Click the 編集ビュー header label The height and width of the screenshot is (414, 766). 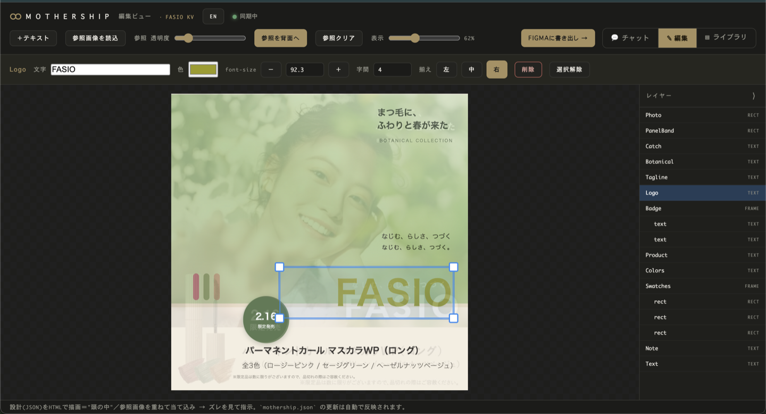pos(135,16)
